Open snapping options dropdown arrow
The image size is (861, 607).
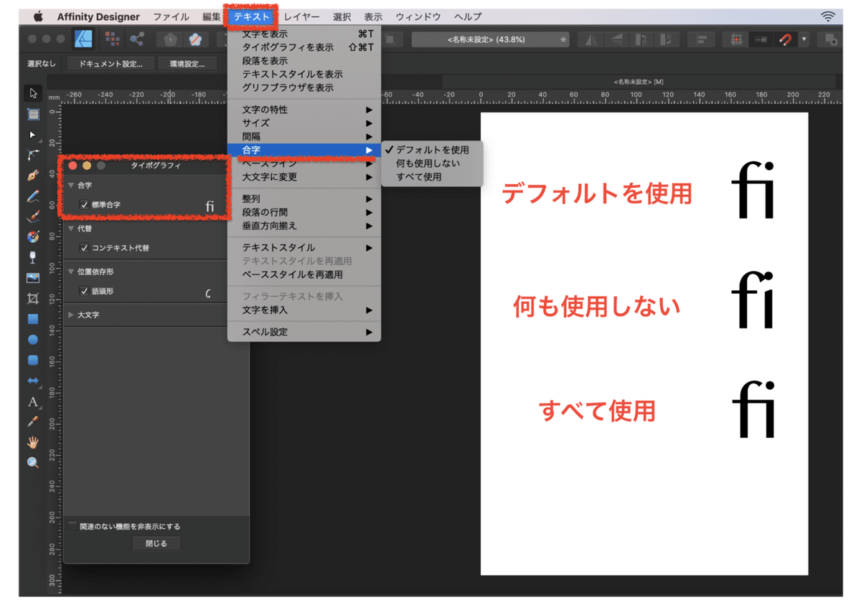(x=804, y=39)
